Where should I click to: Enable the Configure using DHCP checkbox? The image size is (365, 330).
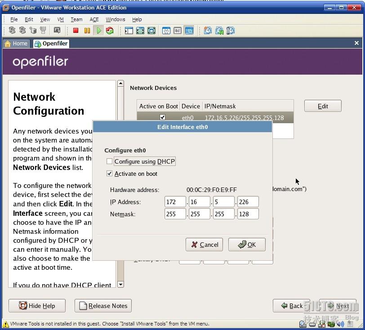[109, 161]
